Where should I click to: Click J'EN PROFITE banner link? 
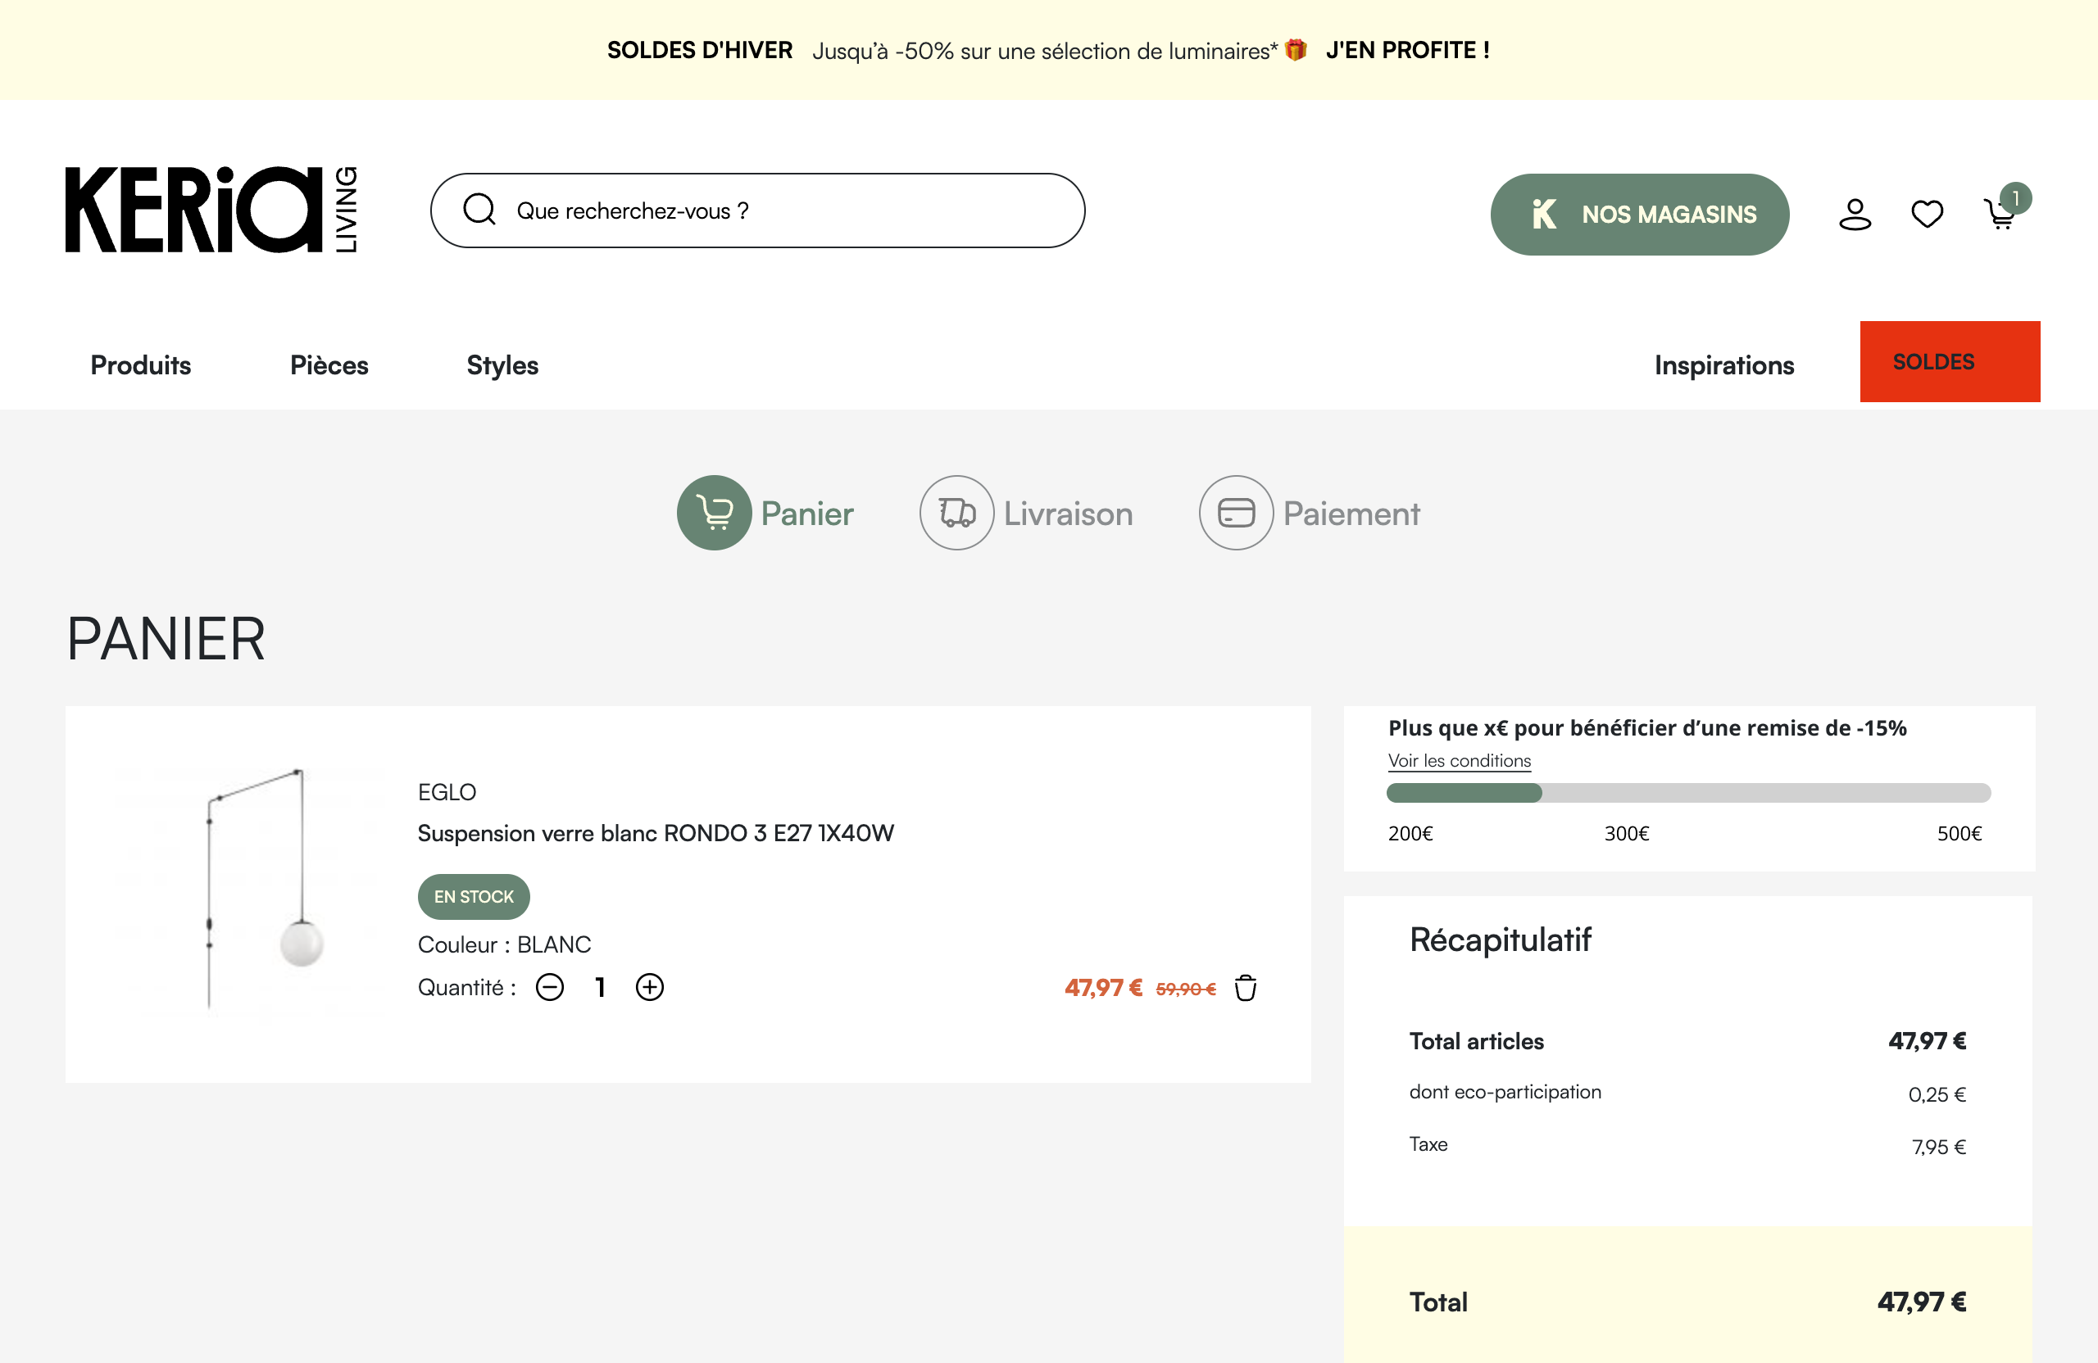pyautogui.click(x=1407, y=50)
